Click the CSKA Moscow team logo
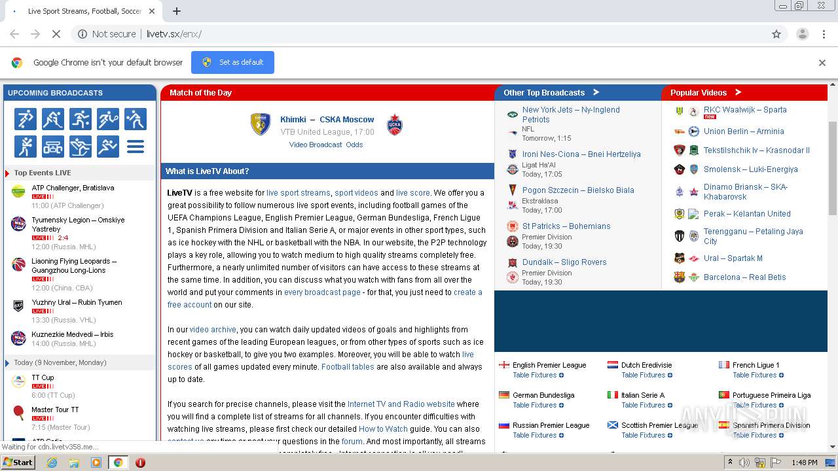Screen dimensions: 838x471 tap(395, 124)
